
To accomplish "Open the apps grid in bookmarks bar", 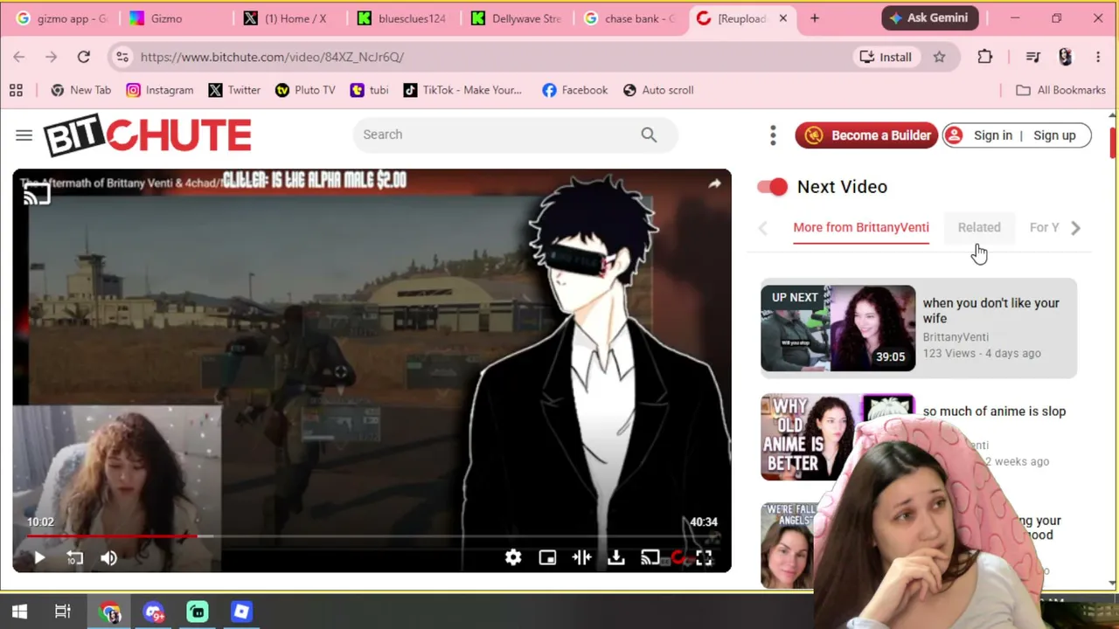I will coord(16,90).
